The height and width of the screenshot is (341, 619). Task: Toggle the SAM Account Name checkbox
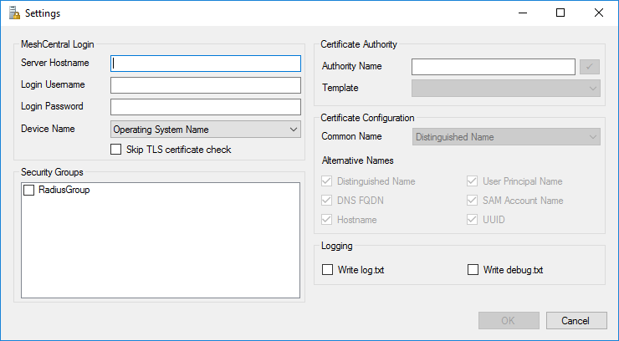tap(473, 201)
